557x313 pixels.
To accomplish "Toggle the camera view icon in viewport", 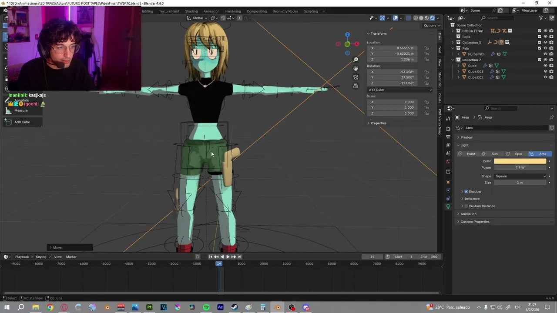I will pos(356,77).
